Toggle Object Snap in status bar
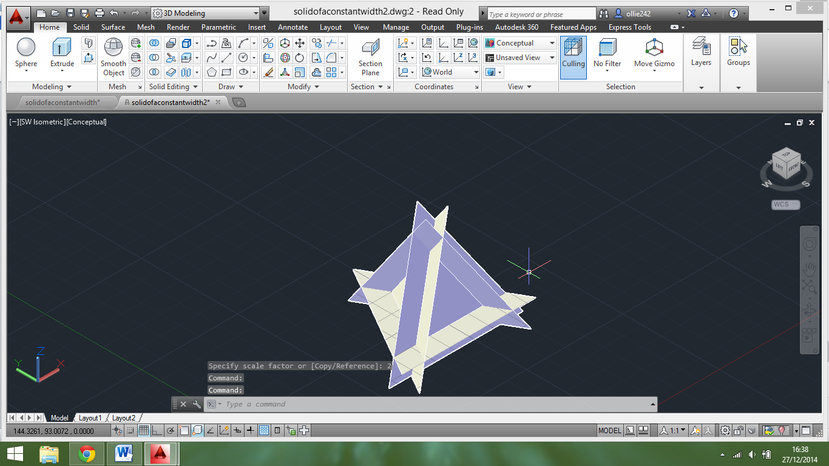 click(x=184, y=431)
